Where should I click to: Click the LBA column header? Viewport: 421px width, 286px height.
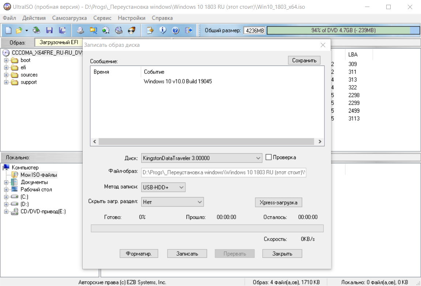[353, 54]
